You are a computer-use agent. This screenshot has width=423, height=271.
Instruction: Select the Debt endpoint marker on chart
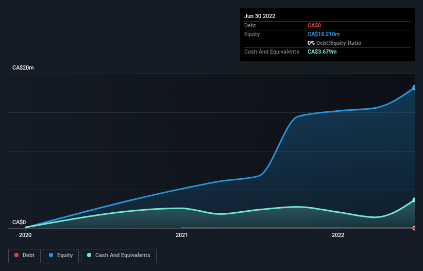[414, 228]
